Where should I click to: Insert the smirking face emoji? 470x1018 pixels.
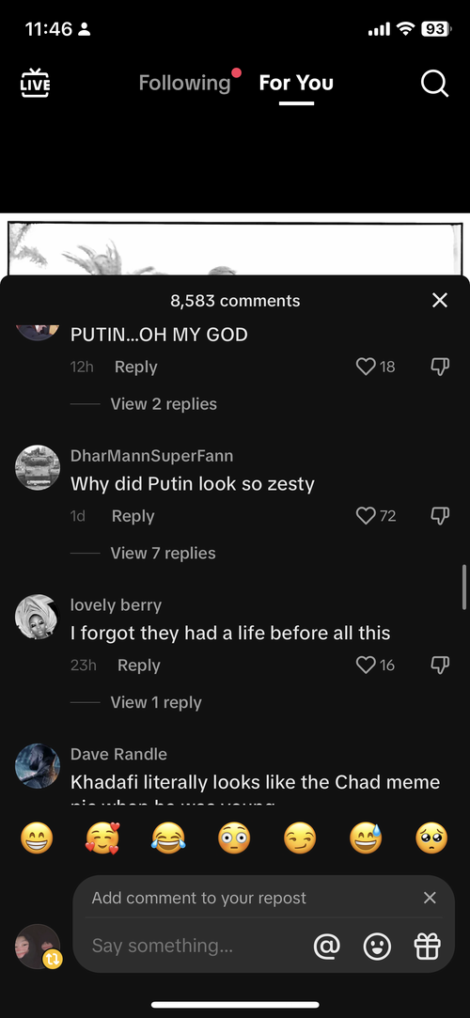click(300, 838)
